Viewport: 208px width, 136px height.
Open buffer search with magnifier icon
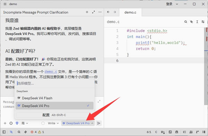click(185, 22)
